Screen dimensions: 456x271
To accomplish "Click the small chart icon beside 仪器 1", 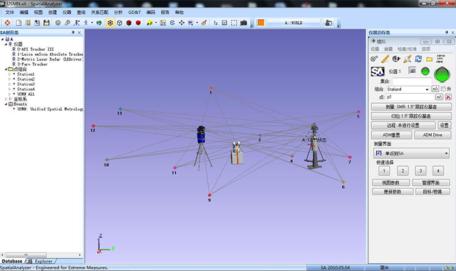I will tap(412, 70).
